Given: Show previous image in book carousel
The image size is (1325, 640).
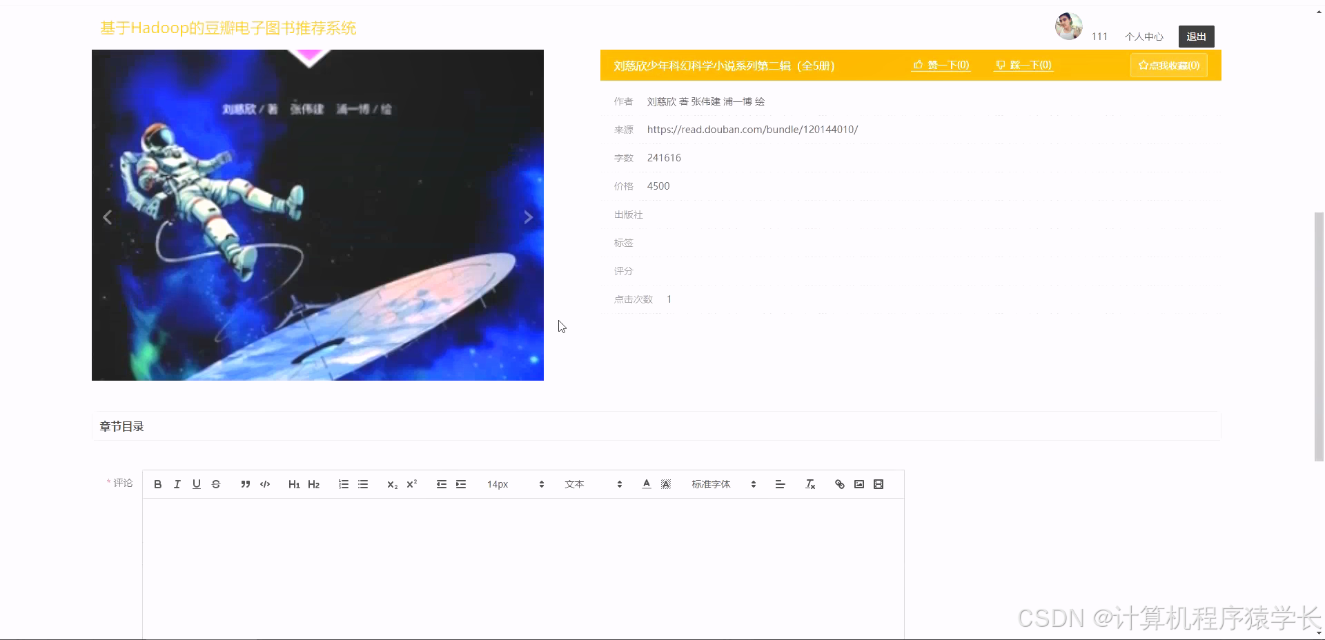Looking at the screenshot, I should 108,217.
